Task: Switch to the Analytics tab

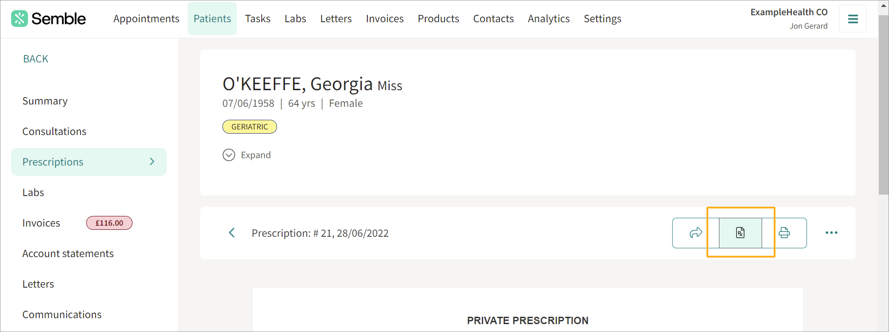Action: coord(549,18)
